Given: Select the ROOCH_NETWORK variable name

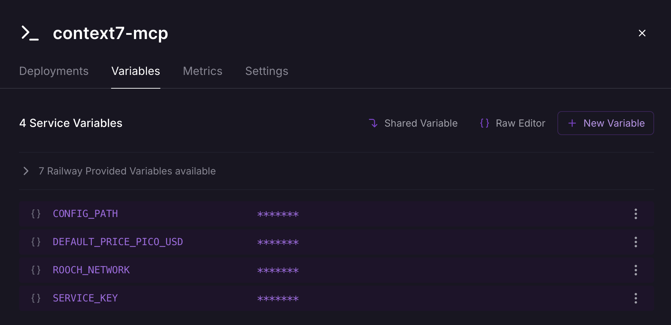Looking at the screenshot, I should point(91,270).
